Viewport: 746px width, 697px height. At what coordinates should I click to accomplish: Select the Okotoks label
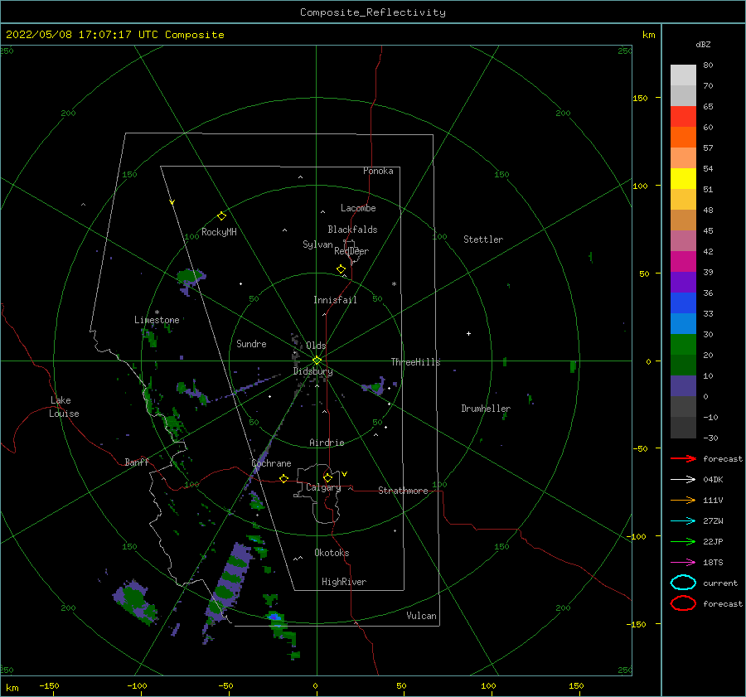coord(332,553)
